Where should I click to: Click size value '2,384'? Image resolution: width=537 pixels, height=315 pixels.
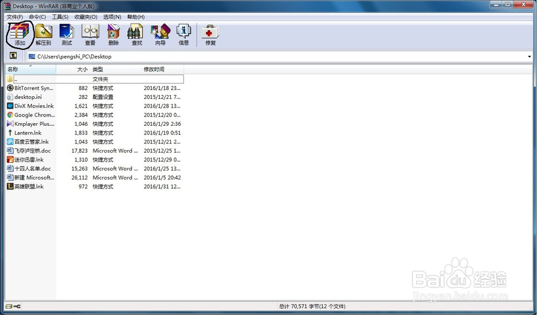[81, 115]
